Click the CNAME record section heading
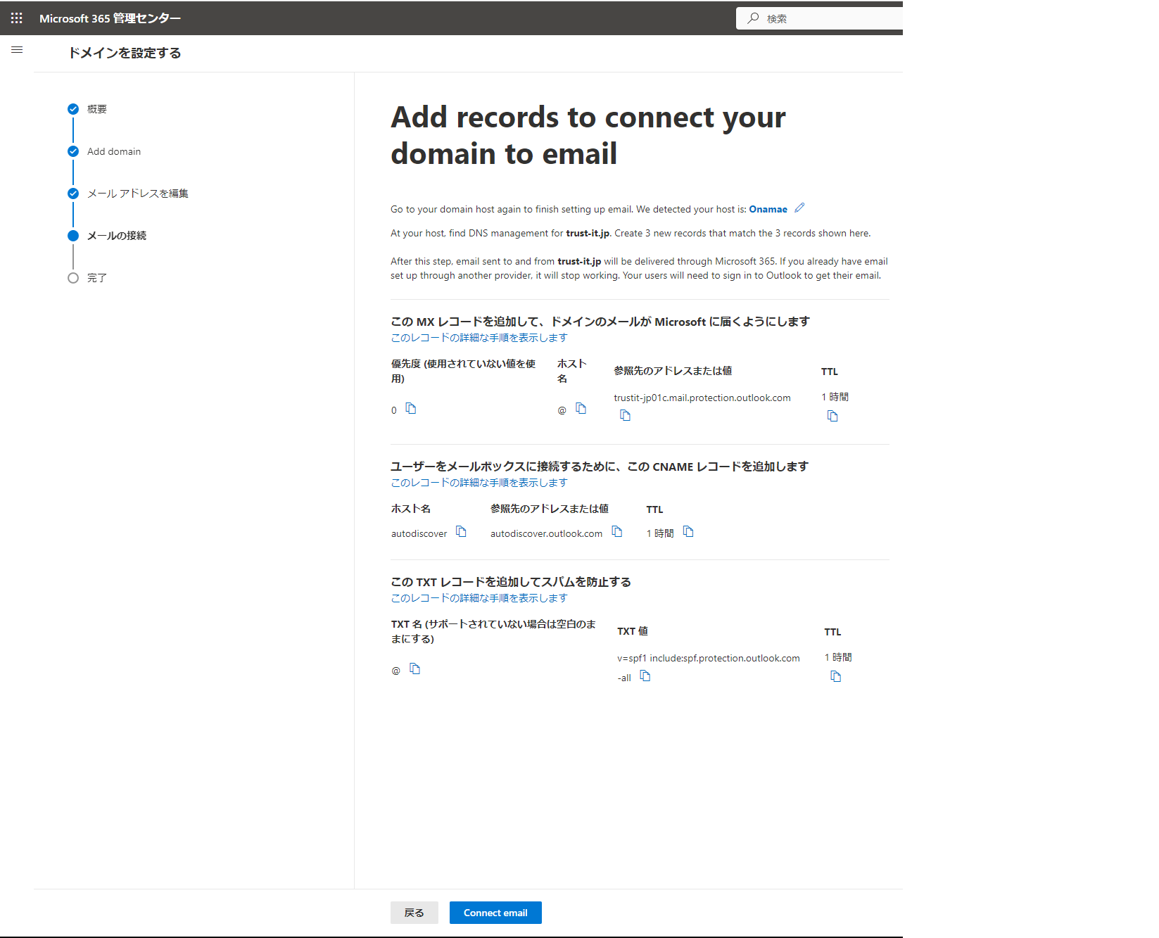This screenshot has height=938, width=1159. tap(600, 467)
